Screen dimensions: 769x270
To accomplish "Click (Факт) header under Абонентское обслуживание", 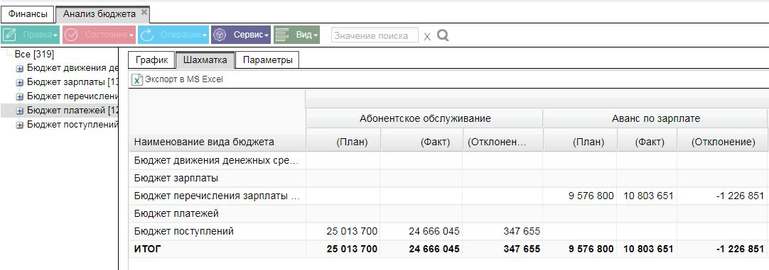I will click(421, 142).
